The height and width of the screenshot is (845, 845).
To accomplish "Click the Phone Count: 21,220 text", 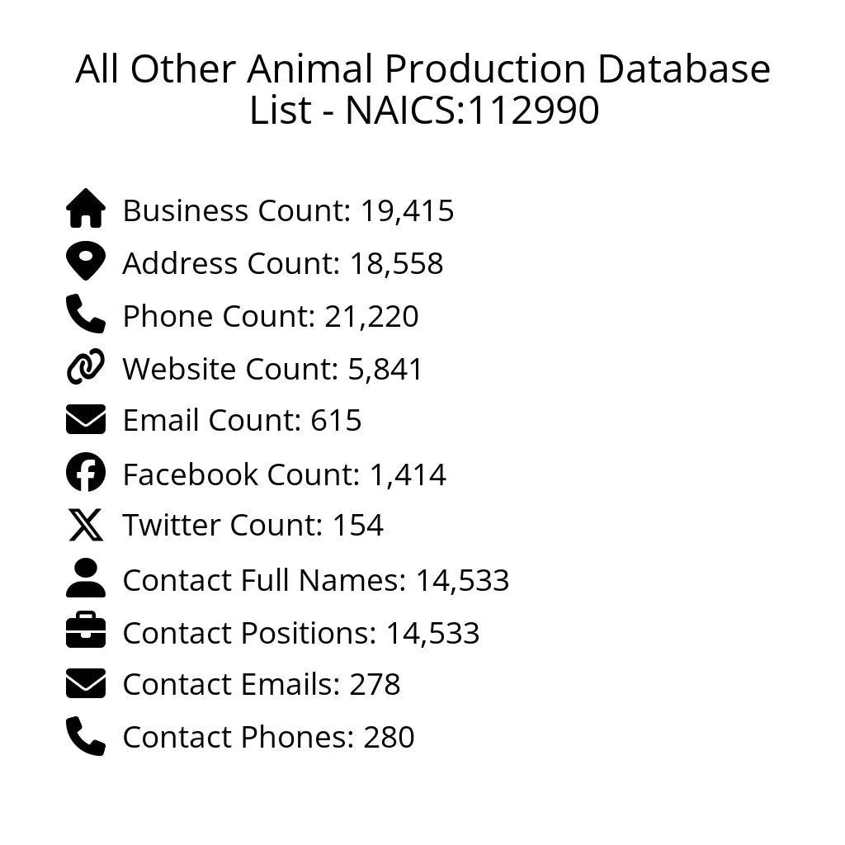I will click(271, 317).
